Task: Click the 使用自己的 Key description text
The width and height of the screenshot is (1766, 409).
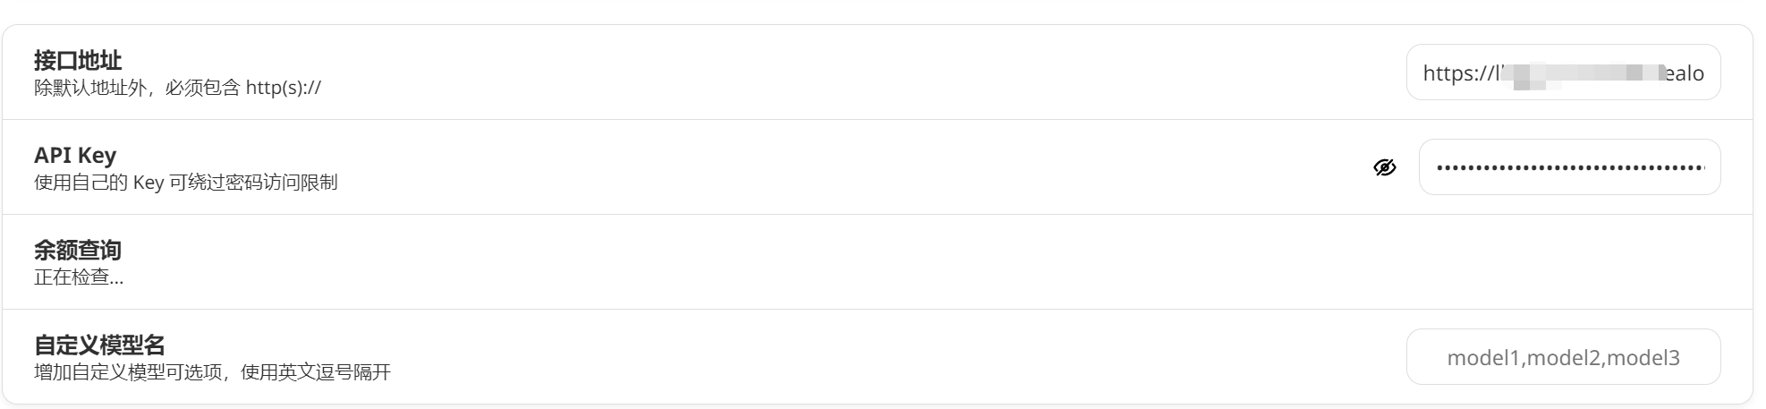Action: [x=185, y=183]
